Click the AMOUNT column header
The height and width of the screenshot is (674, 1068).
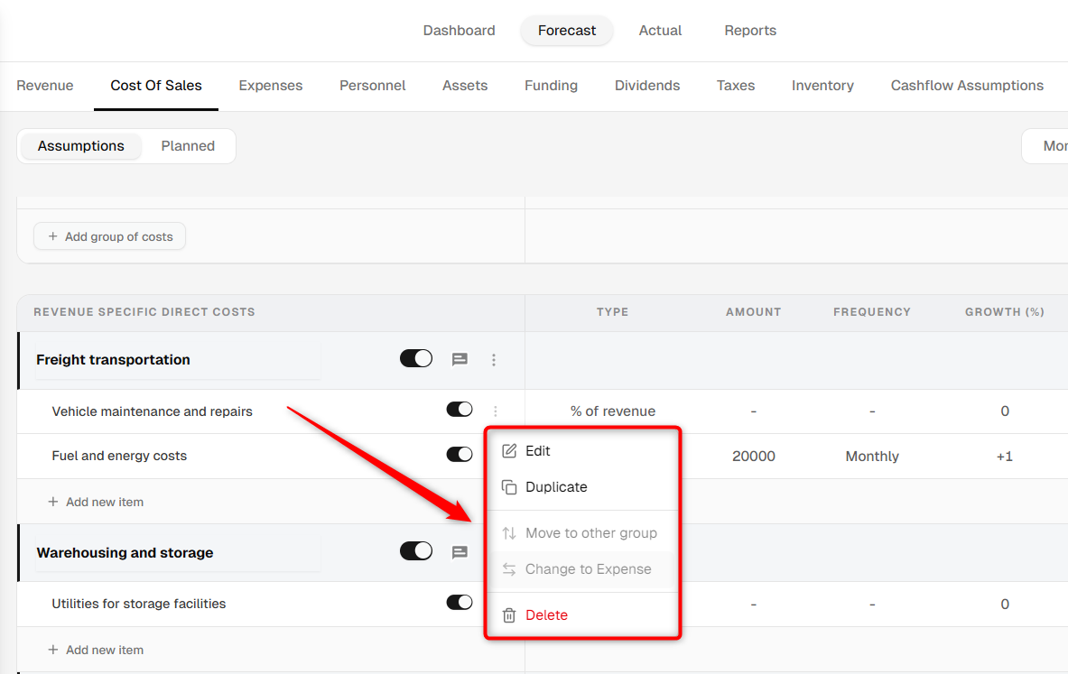pyautogui.click(x=753, y=312)
